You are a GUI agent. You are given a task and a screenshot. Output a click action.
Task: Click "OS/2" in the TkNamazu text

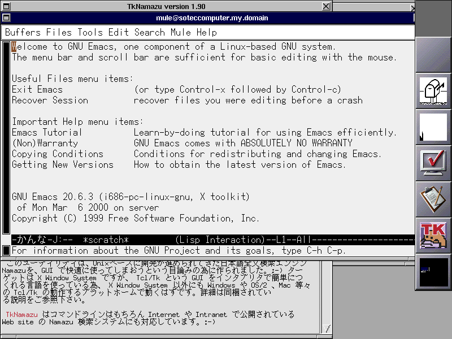[259, 285]
